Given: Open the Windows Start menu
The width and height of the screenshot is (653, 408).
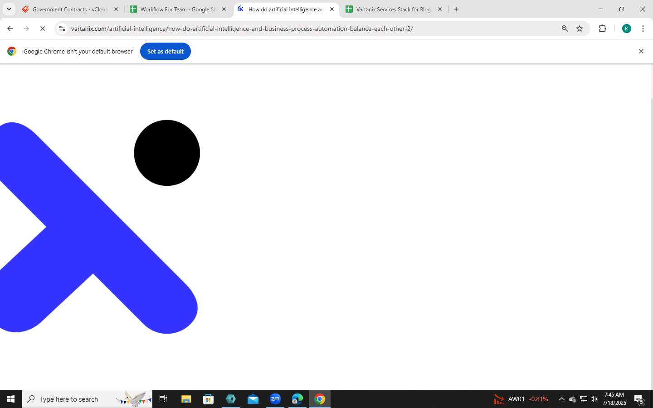Looking at the screenshot, I should point(11,399).
